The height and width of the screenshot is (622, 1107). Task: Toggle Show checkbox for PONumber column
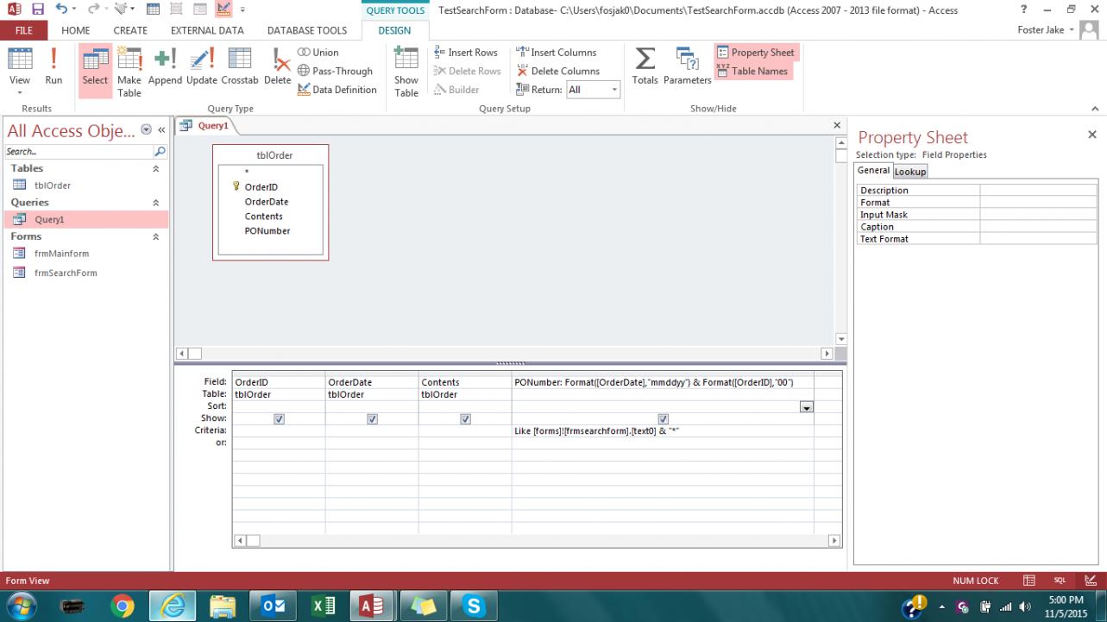tap(663, 419)
